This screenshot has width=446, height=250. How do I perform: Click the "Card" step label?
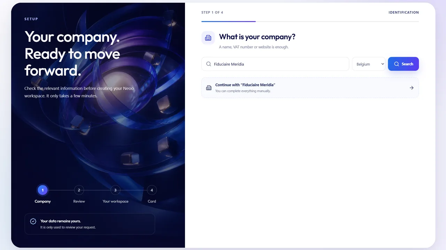152,201
